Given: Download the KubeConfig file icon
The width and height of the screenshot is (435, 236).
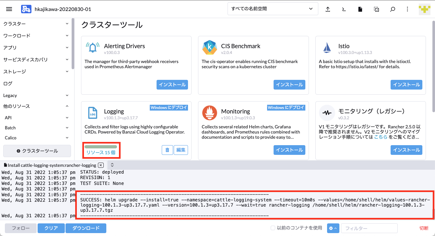Looking at the screenshot, I should (x=360, y=9).
